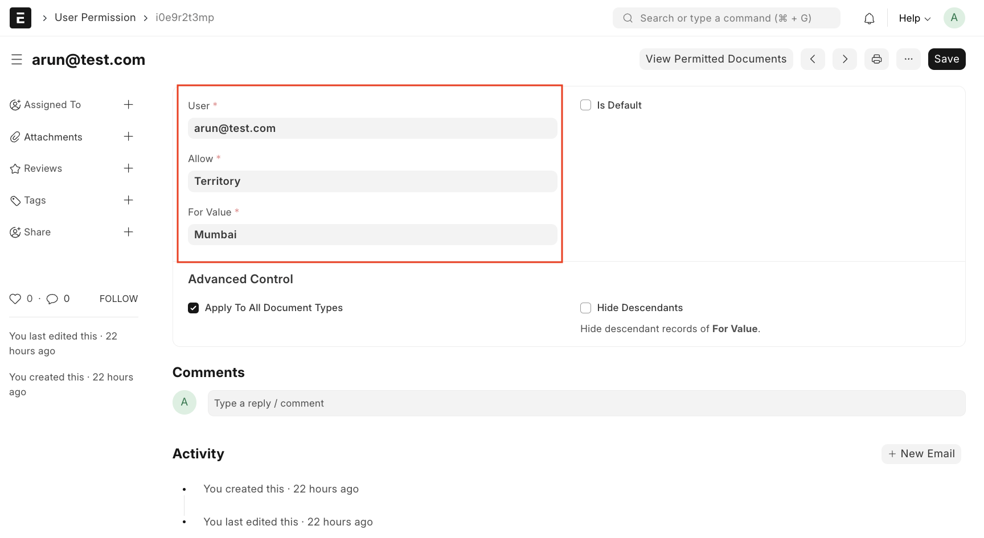Image resolution: width=984 pixels, height=538 pixels.
Task: Click the Save button
Action: click(x=946, y=59)
